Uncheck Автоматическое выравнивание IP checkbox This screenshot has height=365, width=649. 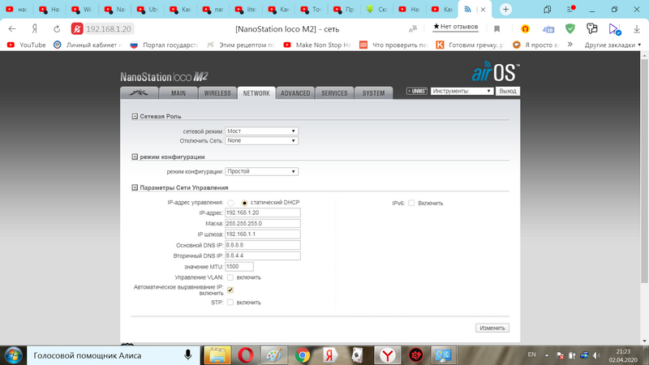(230, 290)
